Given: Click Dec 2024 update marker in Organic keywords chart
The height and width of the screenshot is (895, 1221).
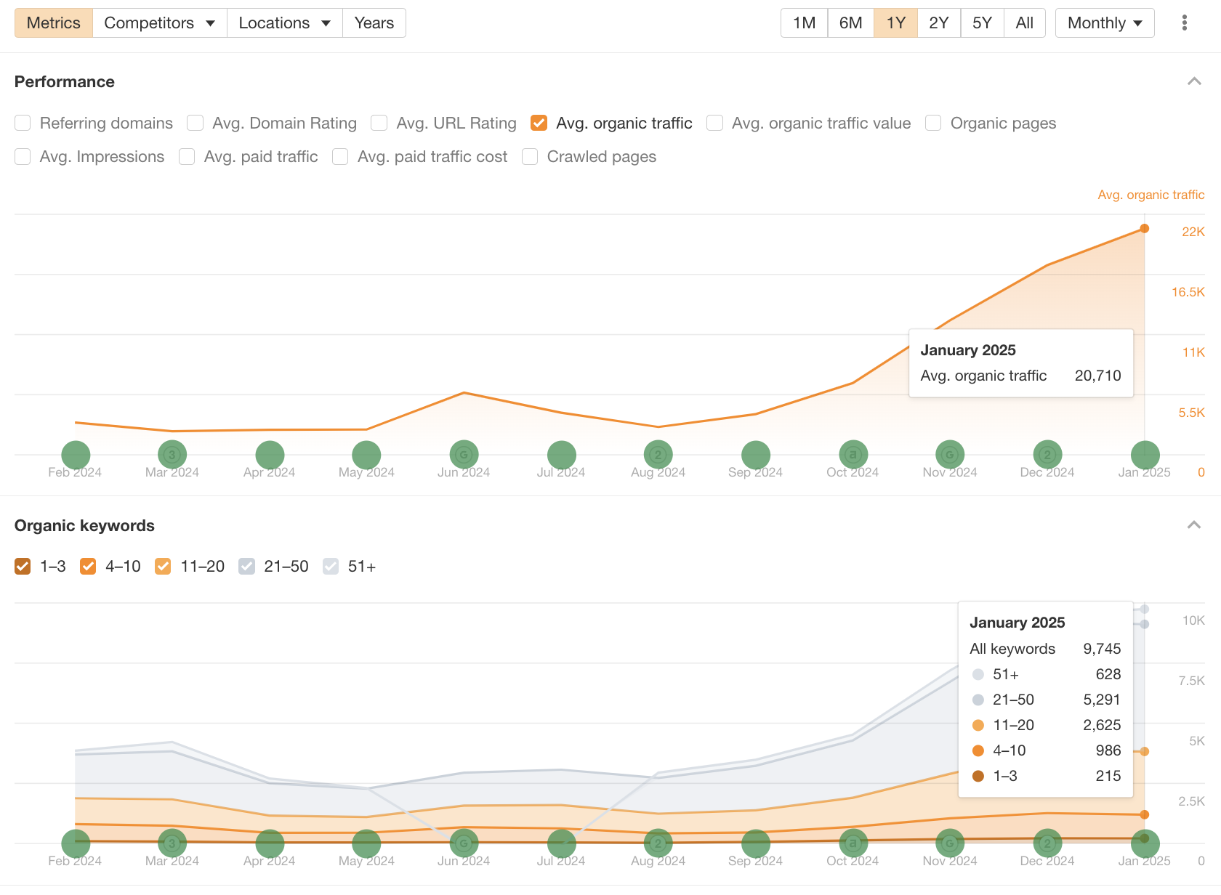Looking at the screenshot, I should [1047, 843].
